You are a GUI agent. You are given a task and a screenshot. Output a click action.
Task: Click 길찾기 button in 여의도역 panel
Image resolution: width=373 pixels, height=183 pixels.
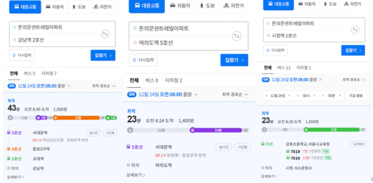pos(235,60)
